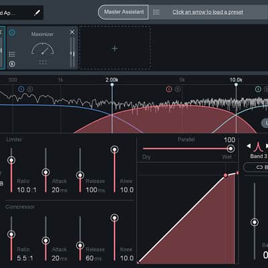268x268 pixels.
Task: Select the bottom-left origin node of transfer curve
Action: [138, 263]
